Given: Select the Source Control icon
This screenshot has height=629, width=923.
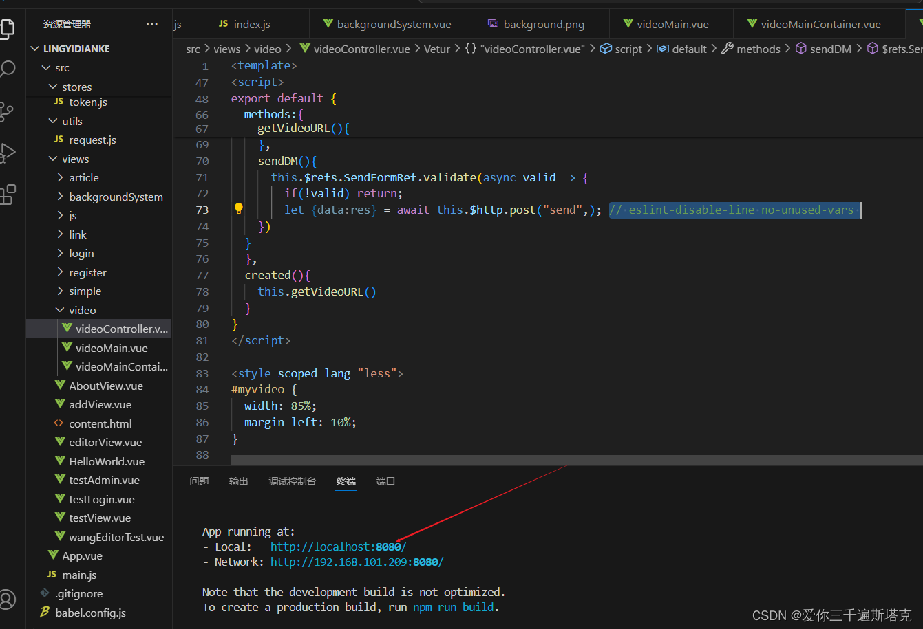Looking at the screenshot, I should (9, 110).
